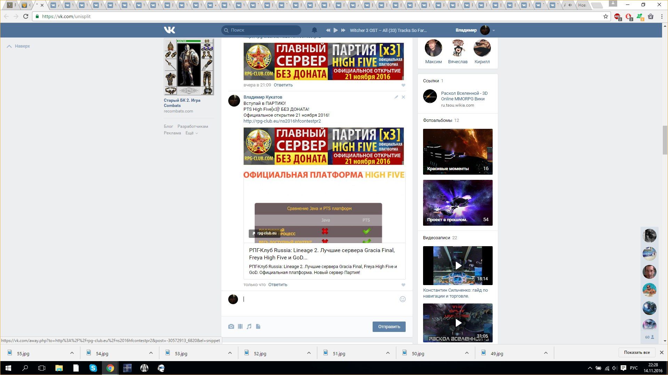Like the newest comment with heart
This screenshot has height=375, width=668.
[x=403, y=285]
